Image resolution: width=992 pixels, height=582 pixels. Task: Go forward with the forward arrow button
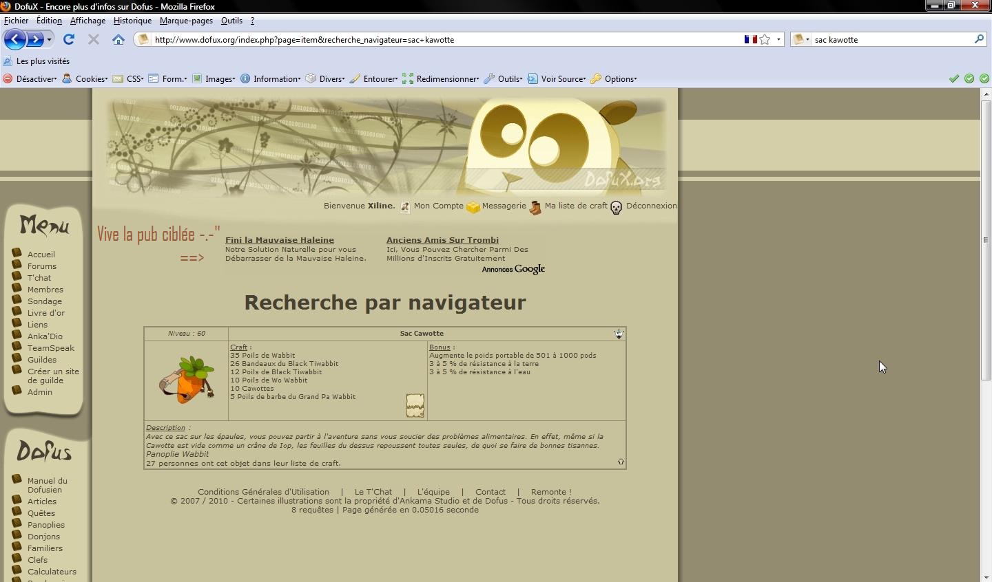tap(35, 39)
